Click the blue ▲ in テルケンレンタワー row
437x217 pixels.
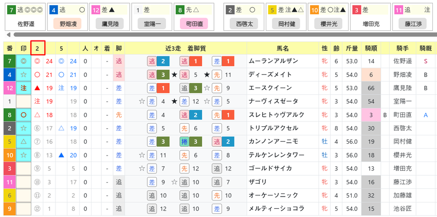[x=61, y=155]
